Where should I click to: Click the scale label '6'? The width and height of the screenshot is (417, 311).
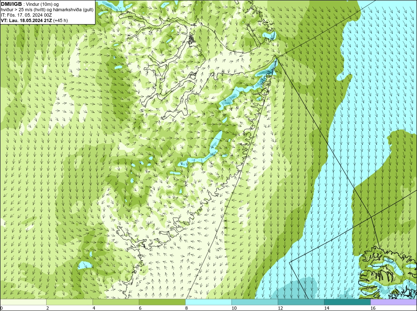tap(140, 308)
